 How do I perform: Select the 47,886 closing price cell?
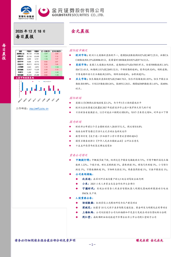click(37, 54)
